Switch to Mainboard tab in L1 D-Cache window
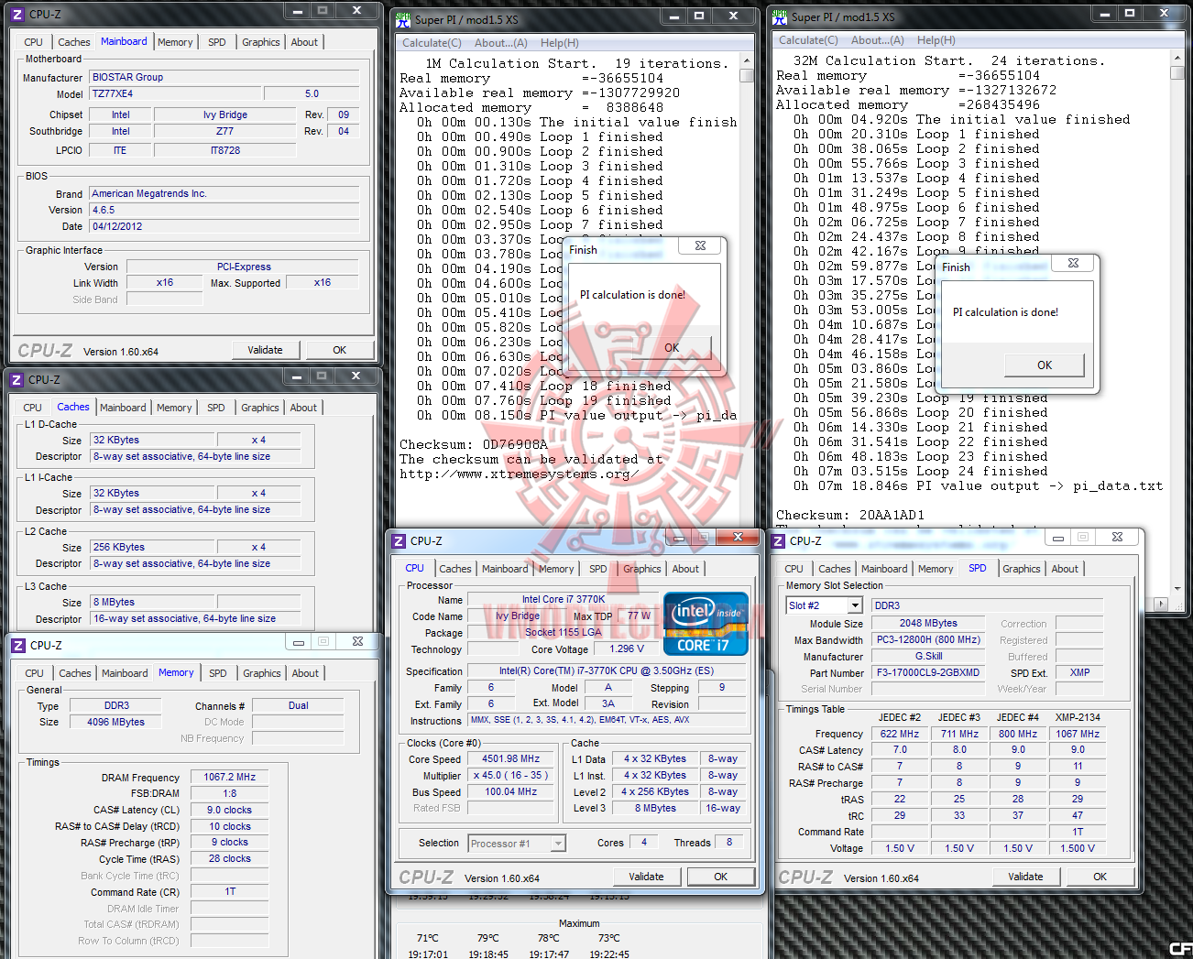 (x=123, y=408)
